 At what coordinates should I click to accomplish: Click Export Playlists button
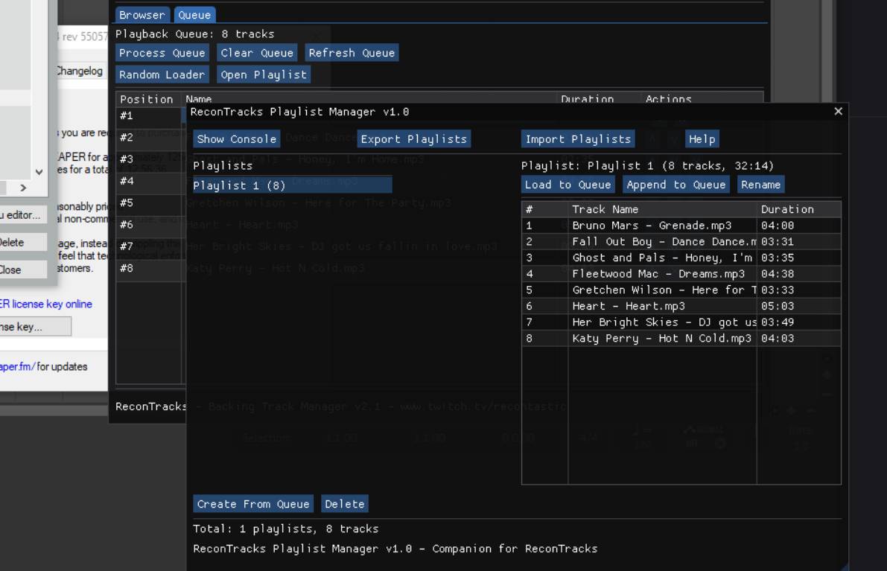[413, 139]
